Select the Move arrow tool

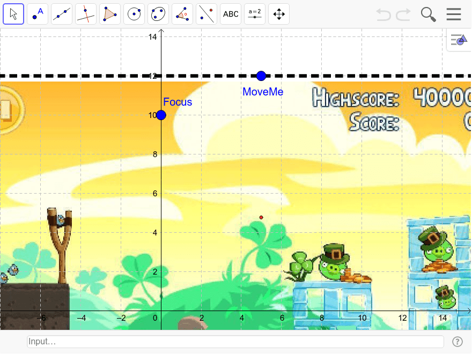point(13,14)
